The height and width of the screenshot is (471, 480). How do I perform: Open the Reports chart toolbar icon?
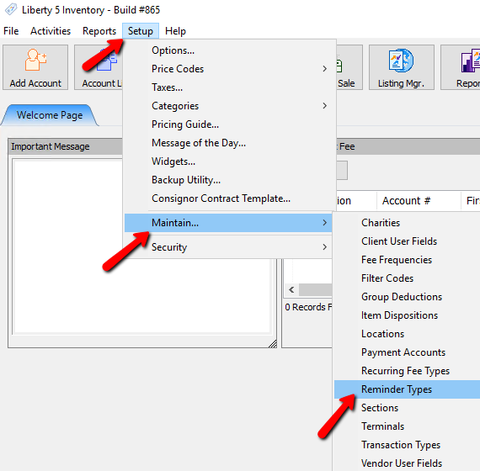(461, 67)
